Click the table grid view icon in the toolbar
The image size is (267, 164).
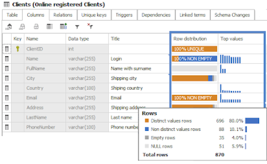click(x=50, y=26)
